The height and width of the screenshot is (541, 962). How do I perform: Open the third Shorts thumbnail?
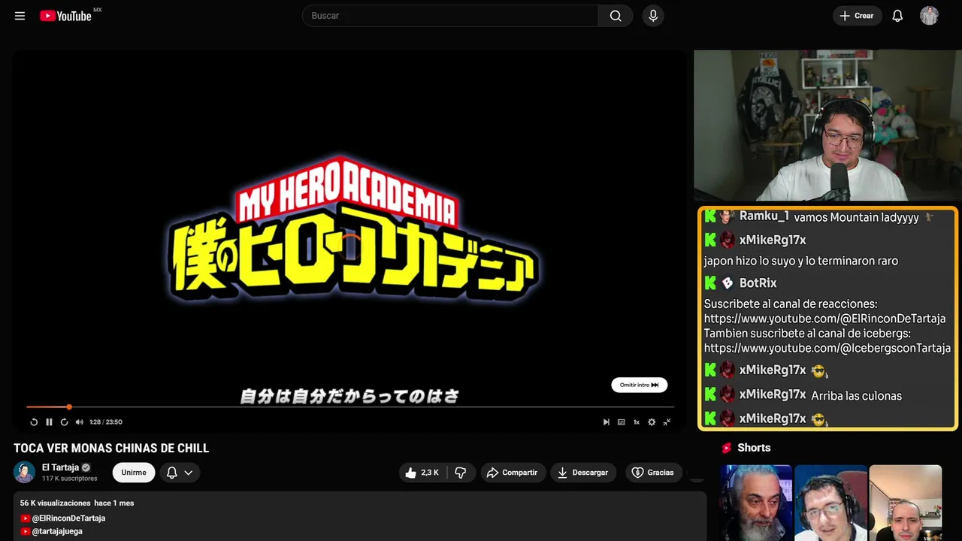click(x=905, y=503)
